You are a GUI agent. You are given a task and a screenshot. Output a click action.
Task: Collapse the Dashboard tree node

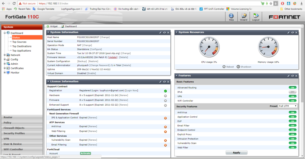[5, 33]
